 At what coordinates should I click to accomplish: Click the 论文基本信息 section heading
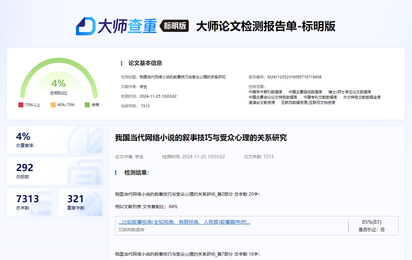145,63
